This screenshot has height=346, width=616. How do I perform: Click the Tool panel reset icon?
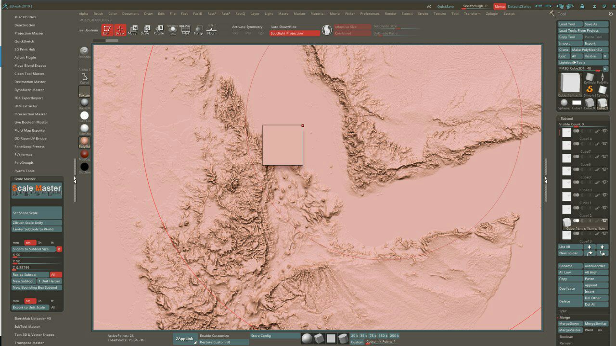(x=611, y=14)
